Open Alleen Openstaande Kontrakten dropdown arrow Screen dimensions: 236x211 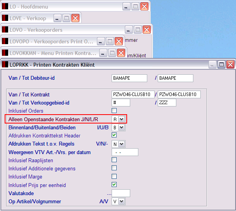pyautogui.click(x=121, y=119)
